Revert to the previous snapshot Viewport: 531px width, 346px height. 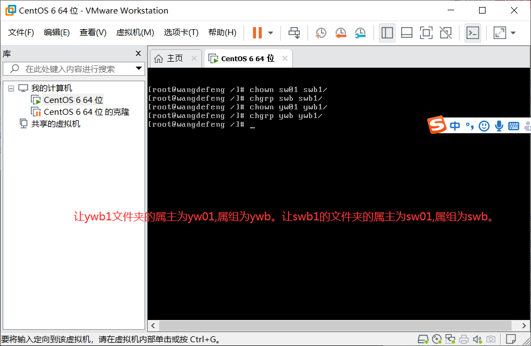340,33
